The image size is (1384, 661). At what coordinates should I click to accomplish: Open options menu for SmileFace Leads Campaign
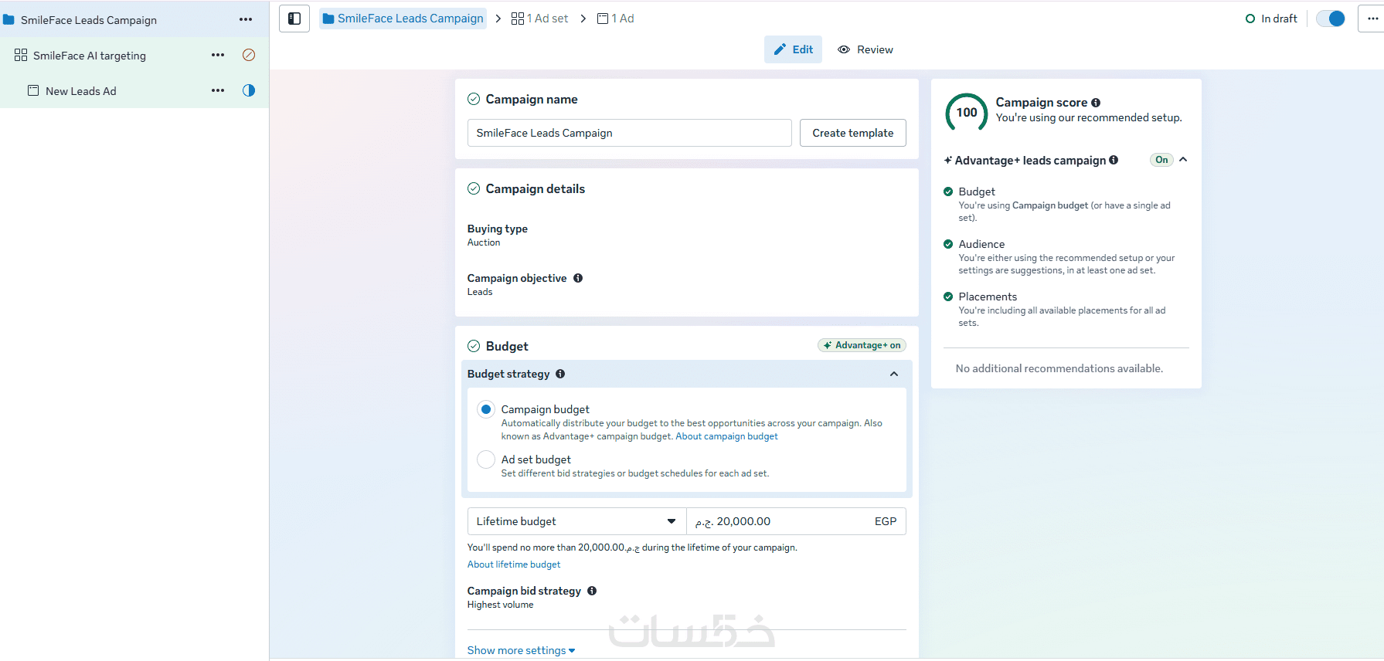[246, 19]
